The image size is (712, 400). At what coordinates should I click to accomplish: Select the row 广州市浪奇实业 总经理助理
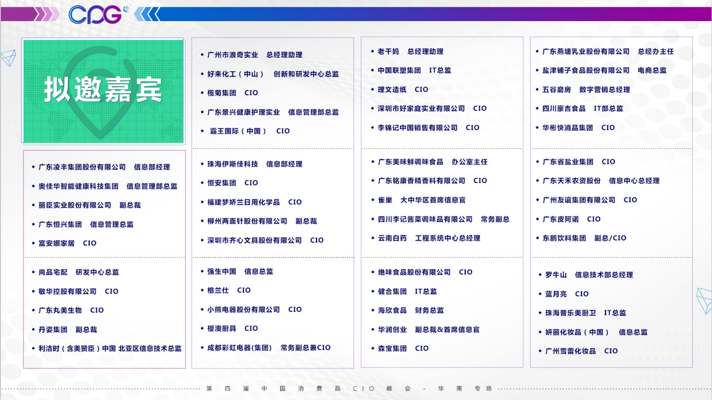[x=252, y=55]
